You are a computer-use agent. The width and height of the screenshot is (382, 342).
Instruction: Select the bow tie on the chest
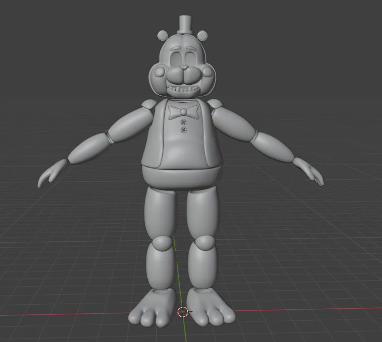184,112
